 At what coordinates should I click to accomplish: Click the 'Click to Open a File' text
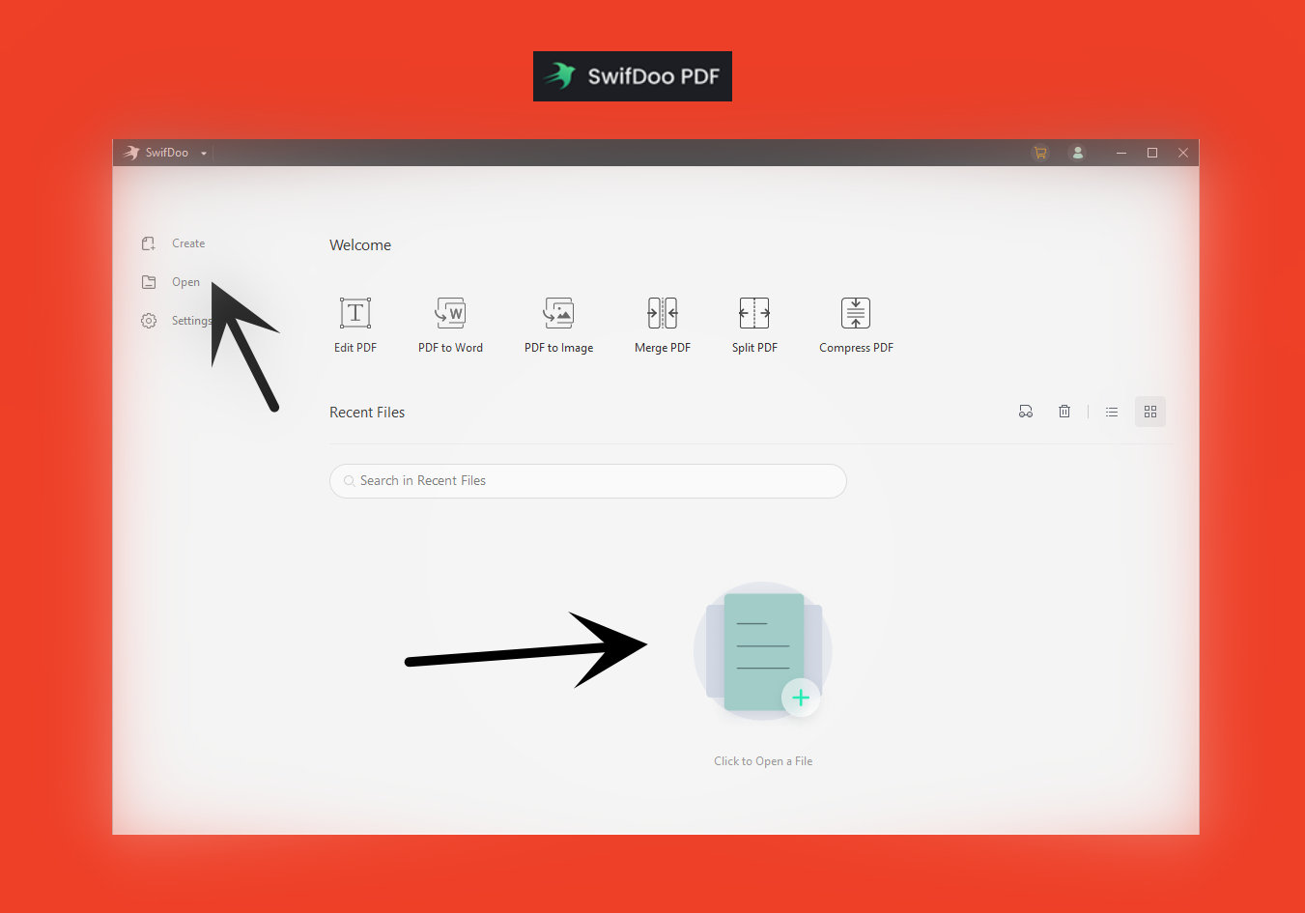point(763,761)
